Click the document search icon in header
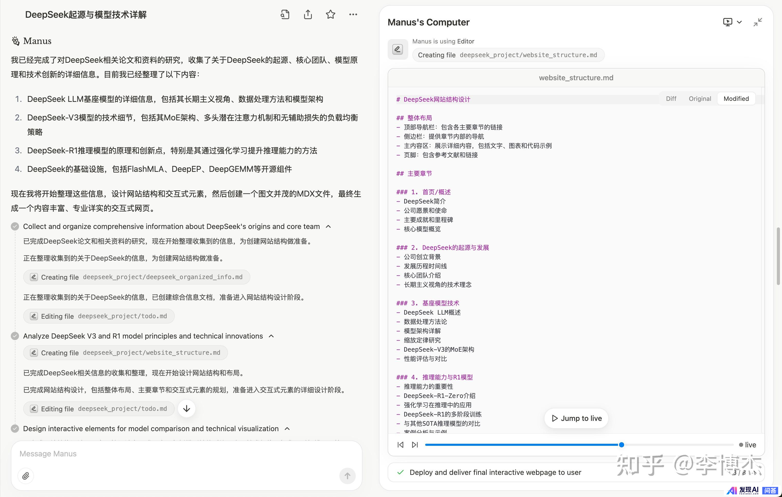782x497 pixels. [x=285, y=15]
